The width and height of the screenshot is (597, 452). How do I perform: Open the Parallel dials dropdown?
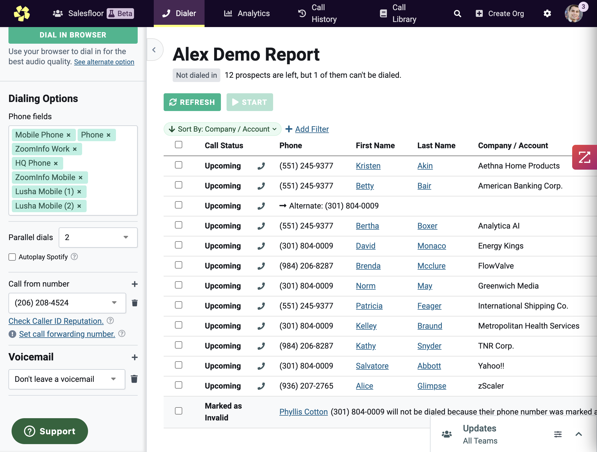[x=98, y=238]
